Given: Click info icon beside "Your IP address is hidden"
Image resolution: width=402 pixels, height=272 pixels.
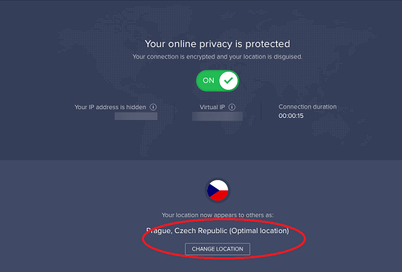Looking at the screenshot, I should coord(153,107).
